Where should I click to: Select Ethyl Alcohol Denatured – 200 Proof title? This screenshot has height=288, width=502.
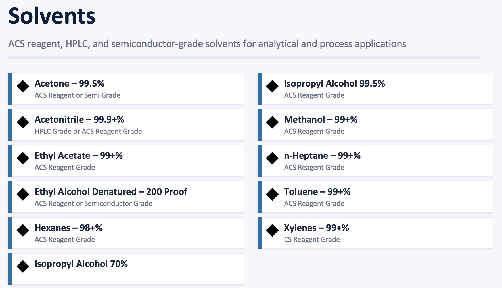[111, 192]
